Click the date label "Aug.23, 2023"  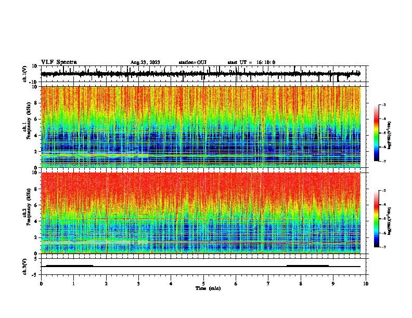click(x=145, y=62)
